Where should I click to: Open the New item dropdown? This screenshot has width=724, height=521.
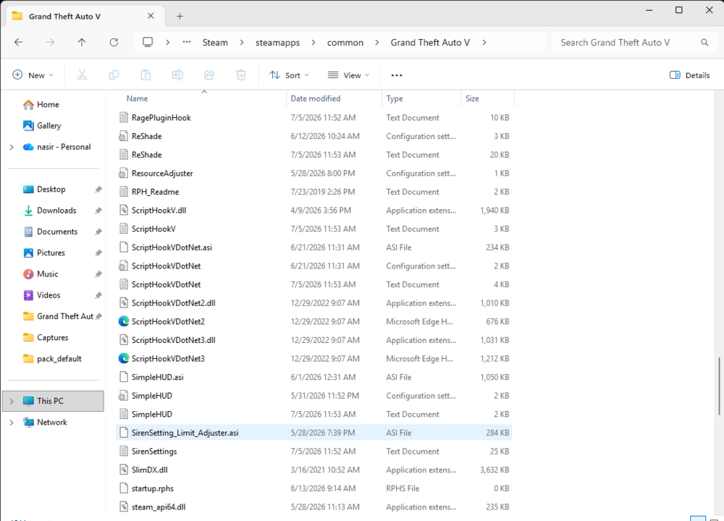click(33, 75)
